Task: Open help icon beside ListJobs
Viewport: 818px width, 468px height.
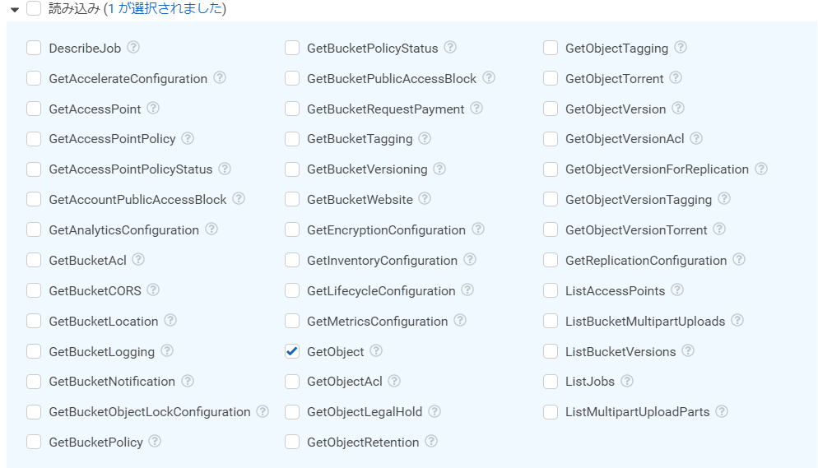Action: [x=627, y=381]
